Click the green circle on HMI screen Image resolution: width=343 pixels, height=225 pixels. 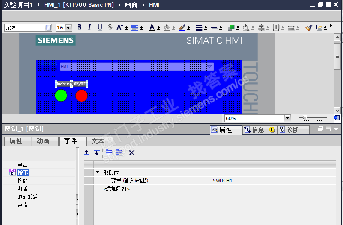[61, 96]
